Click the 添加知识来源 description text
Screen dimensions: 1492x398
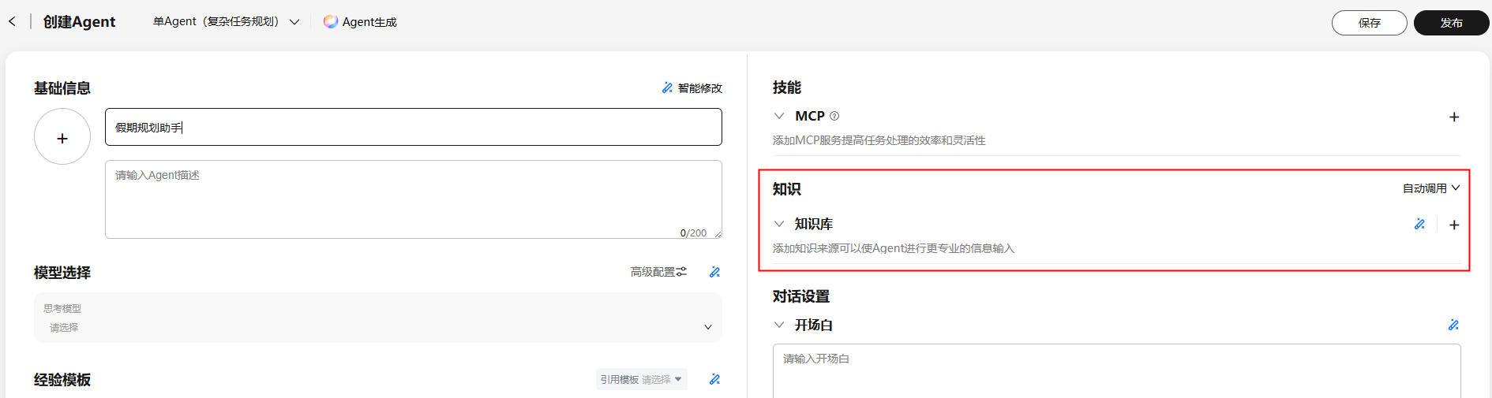pyautogui.click(x=894, y=248)
